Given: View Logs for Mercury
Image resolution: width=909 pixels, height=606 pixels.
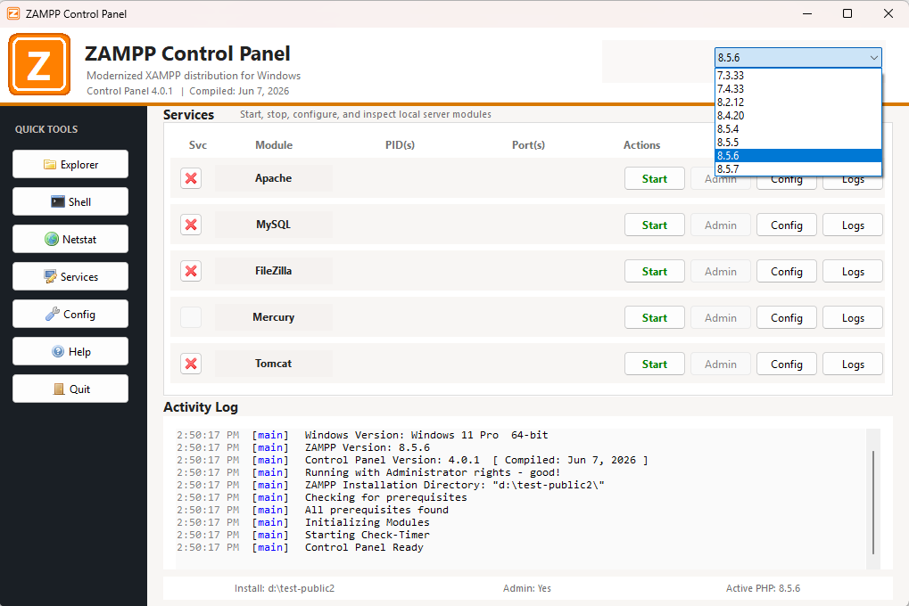Looking at the screenshot, I should pyautogui.click(x=853, y=317).
